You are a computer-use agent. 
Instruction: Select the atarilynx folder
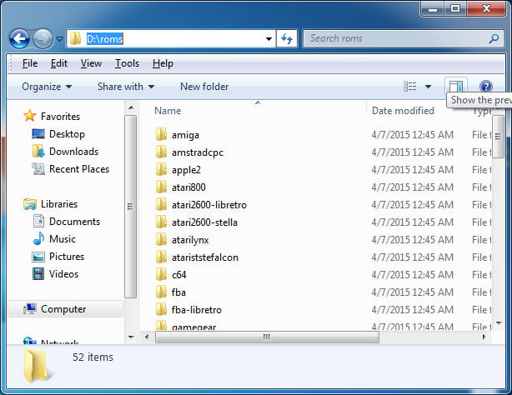pyautogui.click(x=190, y=240)
